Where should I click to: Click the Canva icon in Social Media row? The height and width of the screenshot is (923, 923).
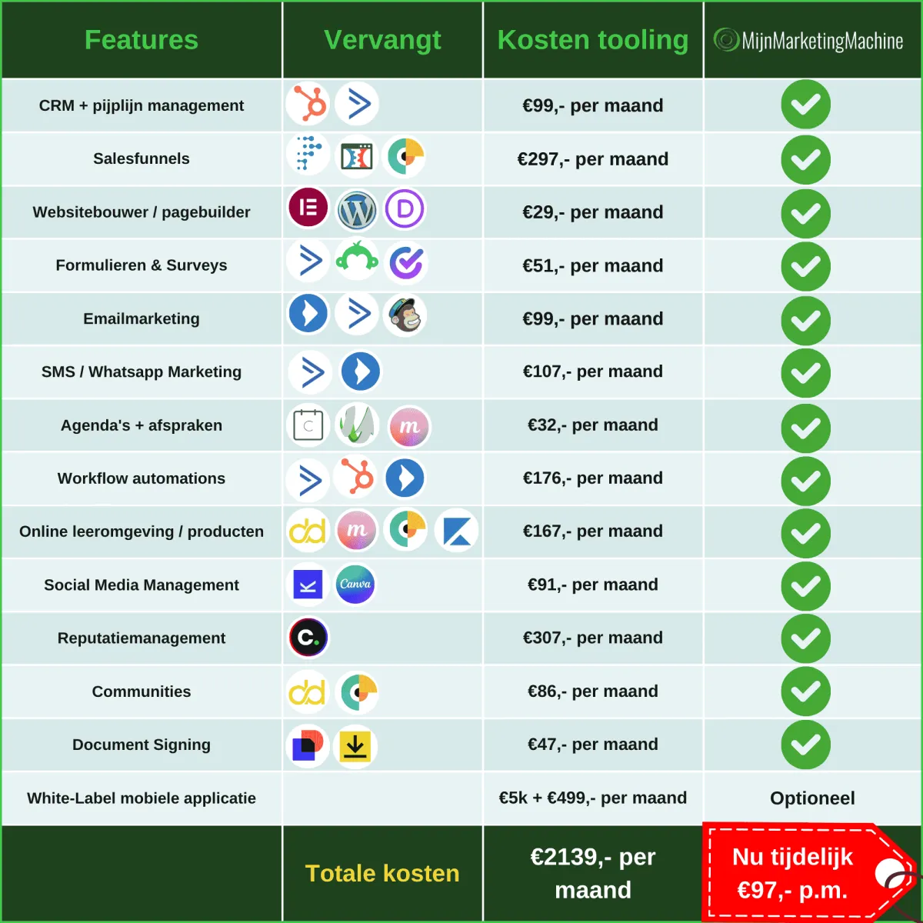[x=355, y=585]
